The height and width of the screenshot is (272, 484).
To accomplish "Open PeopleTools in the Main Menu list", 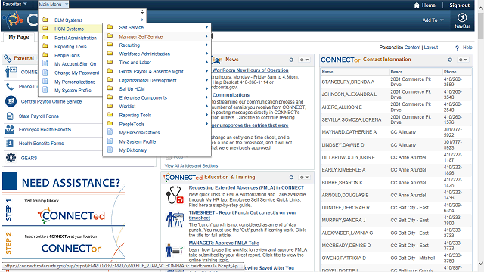I will coord(67,55).
